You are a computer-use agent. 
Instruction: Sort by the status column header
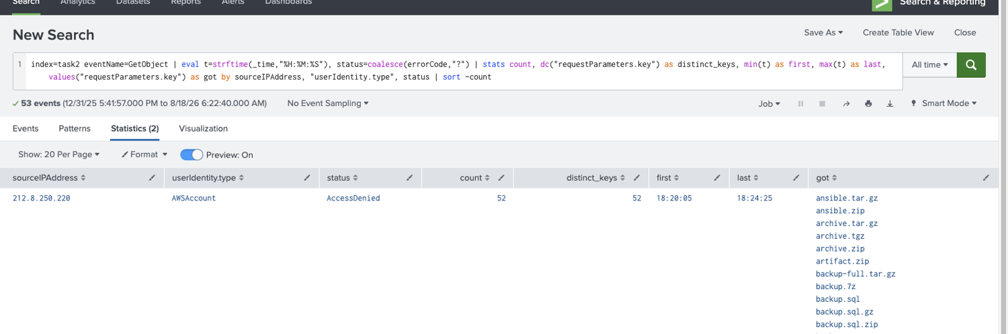tap(341, 178)
